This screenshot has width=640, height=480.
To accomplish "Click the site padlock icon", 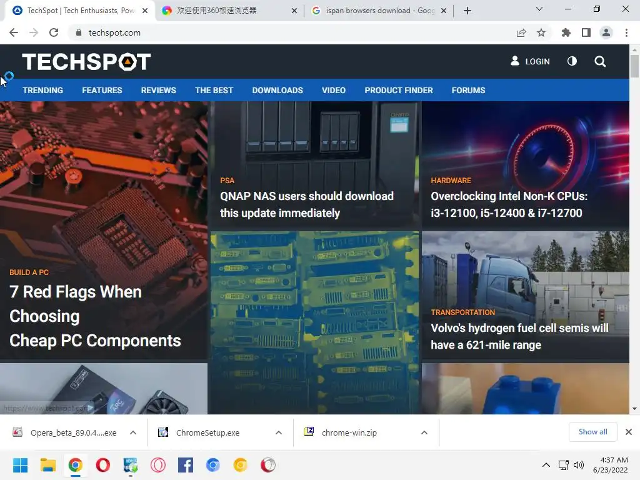I will click(x=79, y=32).
